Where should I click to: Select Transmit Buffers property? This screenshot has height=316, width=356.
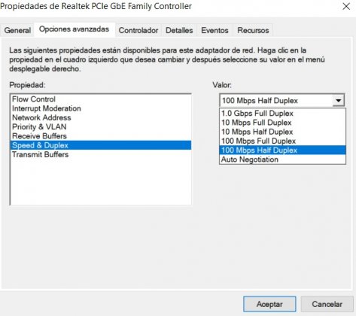(x=101, y=154)
